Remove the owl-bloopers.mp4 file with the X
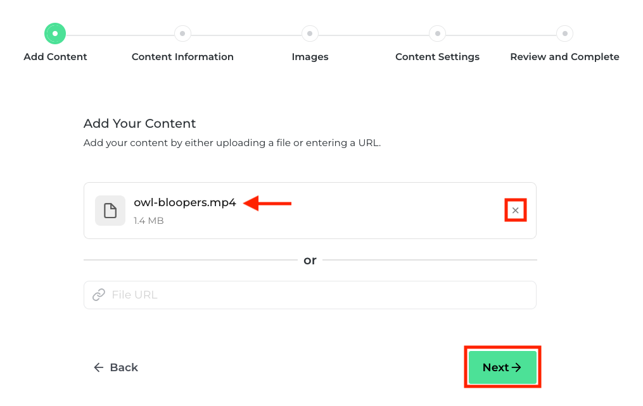 [516, 211]
